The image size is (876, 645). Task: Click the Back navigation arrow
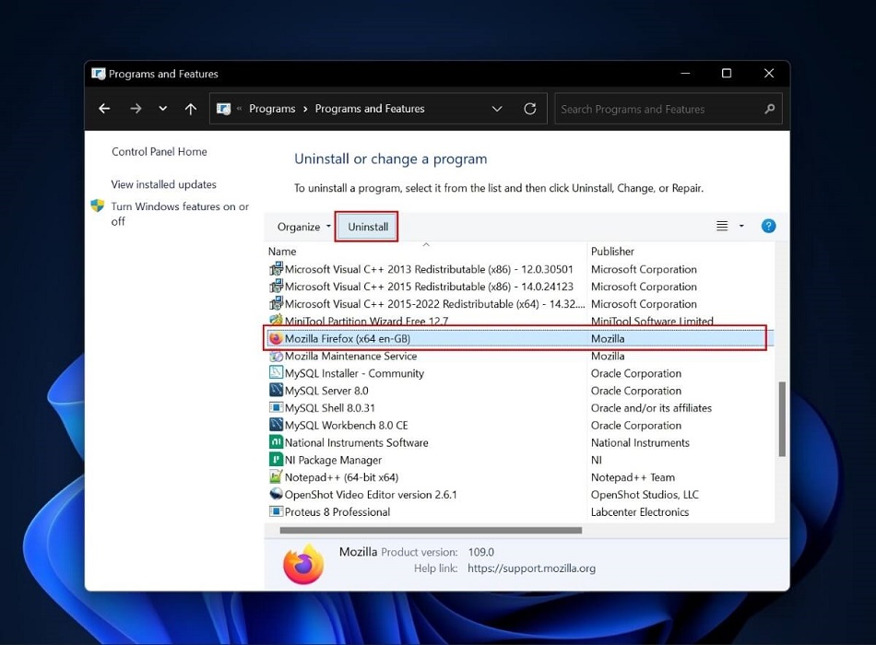click(x=104, y=108)
